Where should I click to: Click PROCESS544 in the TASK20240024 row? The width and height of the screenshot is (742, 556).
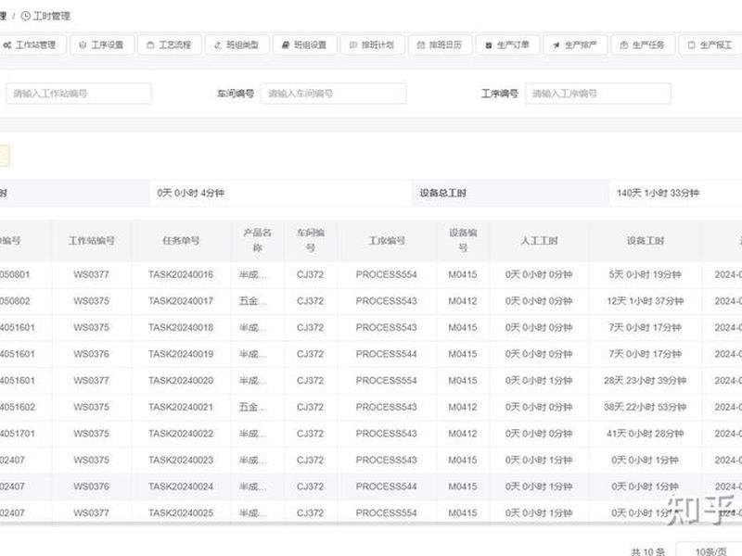387,486
